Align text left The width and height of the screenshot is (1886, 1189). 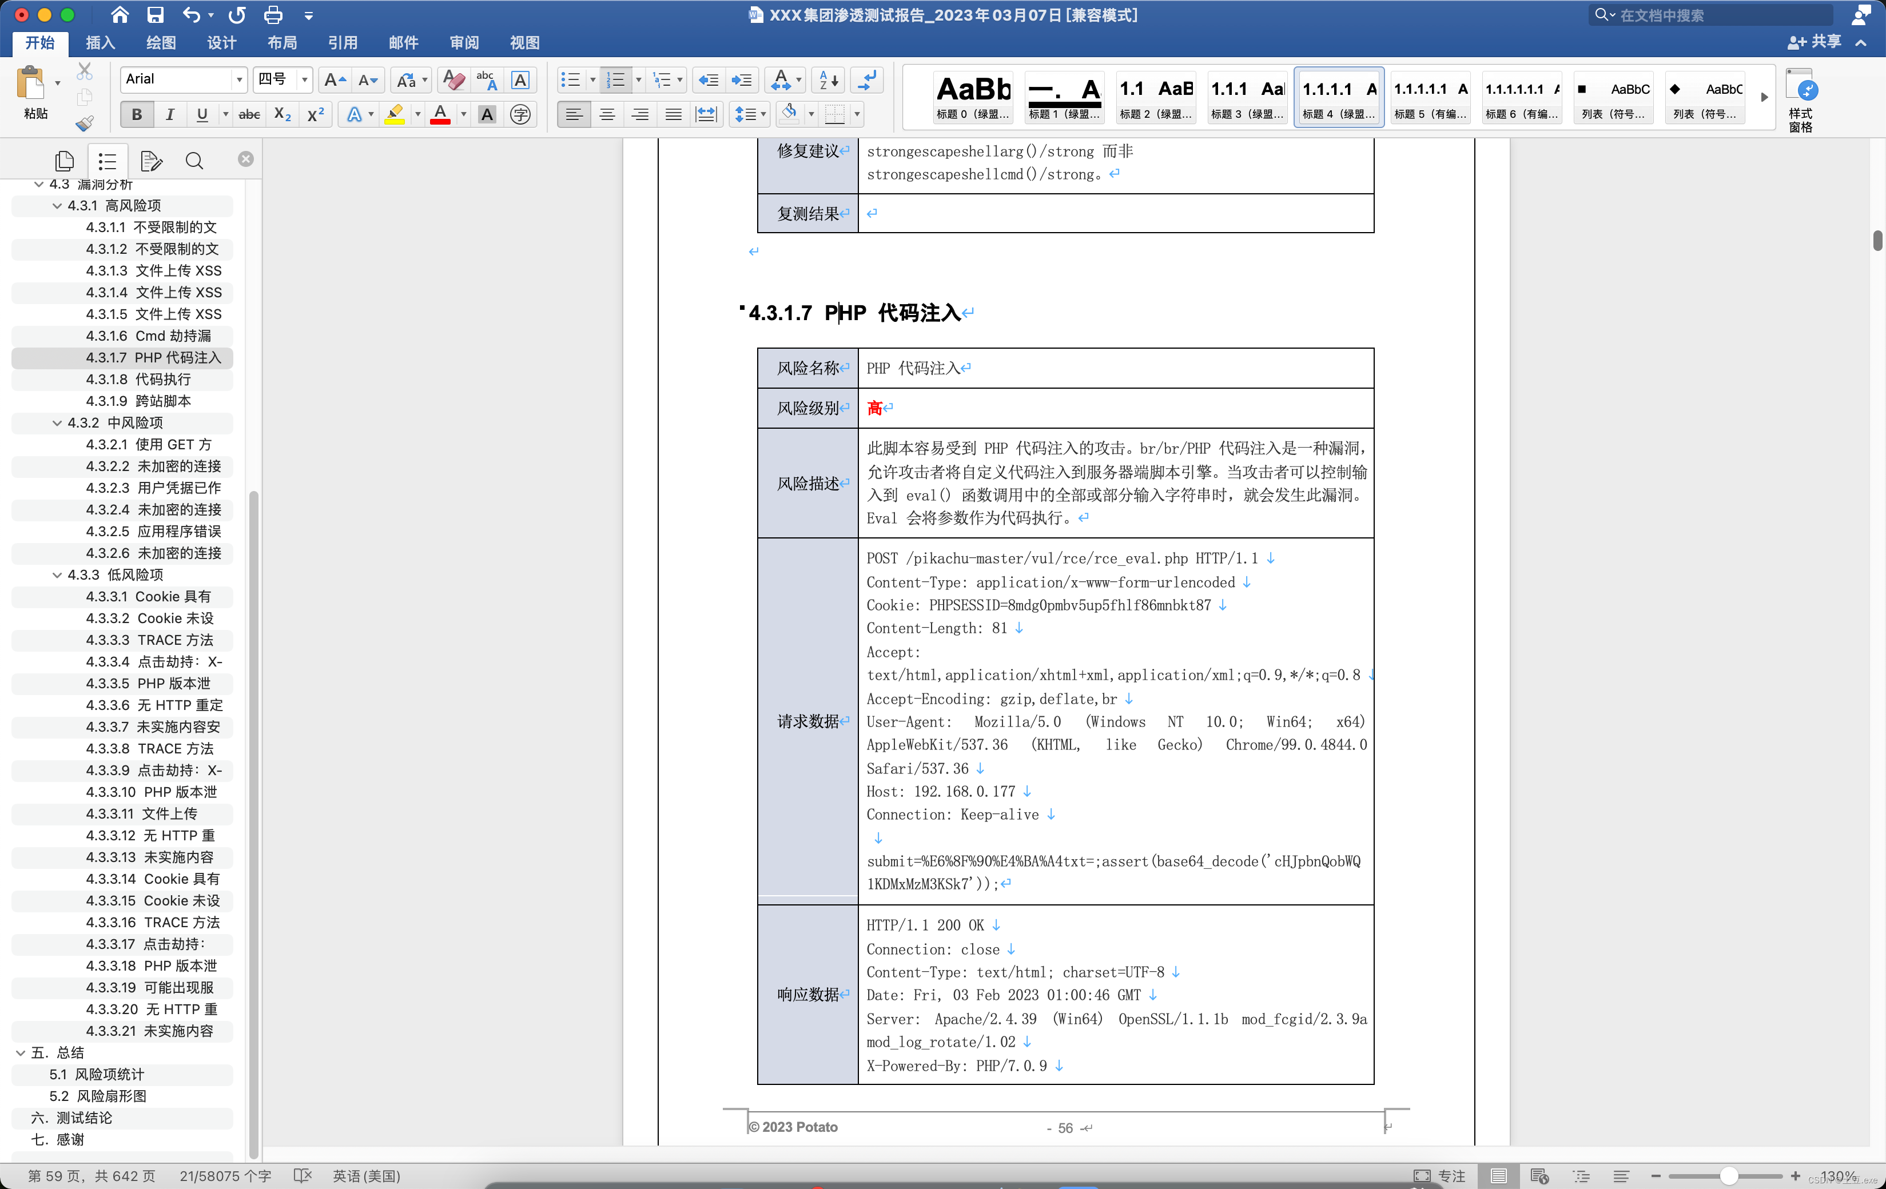tap(574, 114)
